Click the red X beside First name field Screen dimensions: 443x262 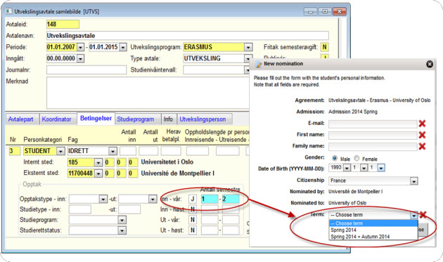pyautogui.click(x=422, y=135)
